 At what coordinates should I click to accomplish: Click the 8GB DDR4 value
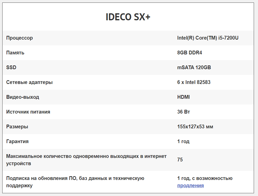[190, 53]
